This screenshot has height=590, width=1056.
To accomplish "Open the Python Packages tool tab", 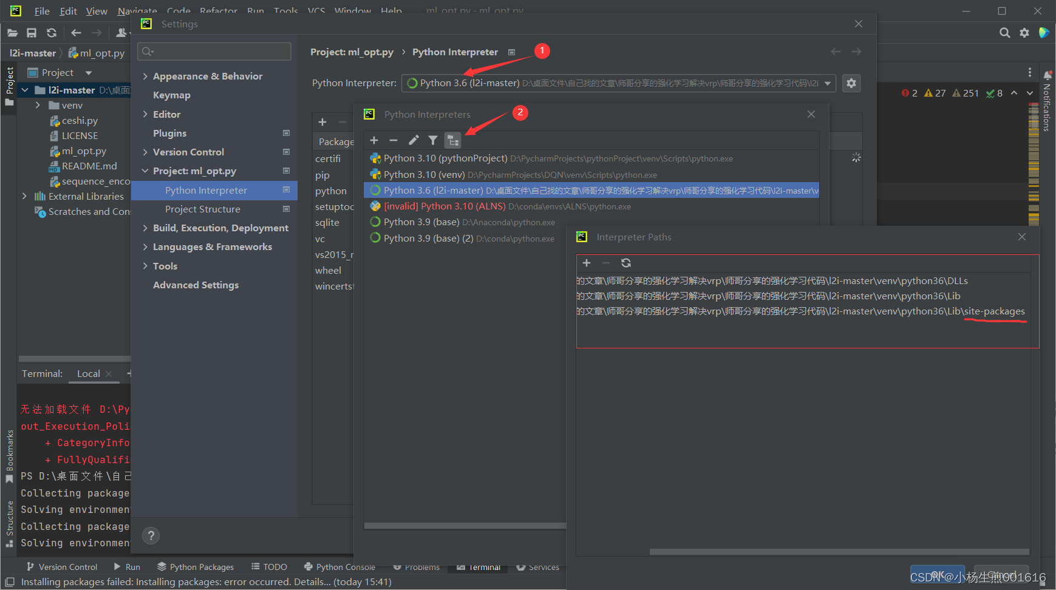I will (195, 567).
